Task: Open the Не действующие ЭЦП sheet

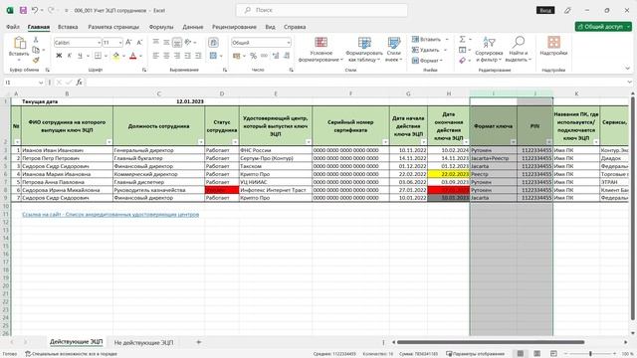Action: [x=143, y=342]
